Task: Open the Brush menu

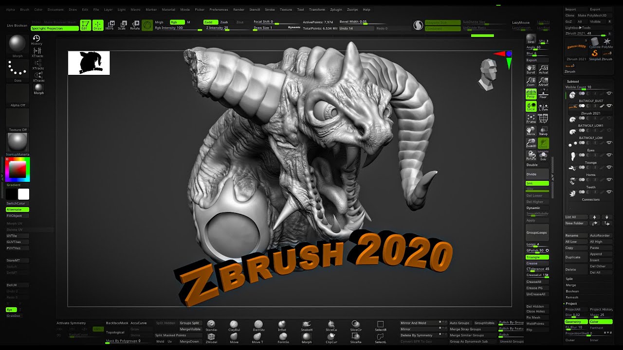Action: pyautogui.click(x=24, y=9)
